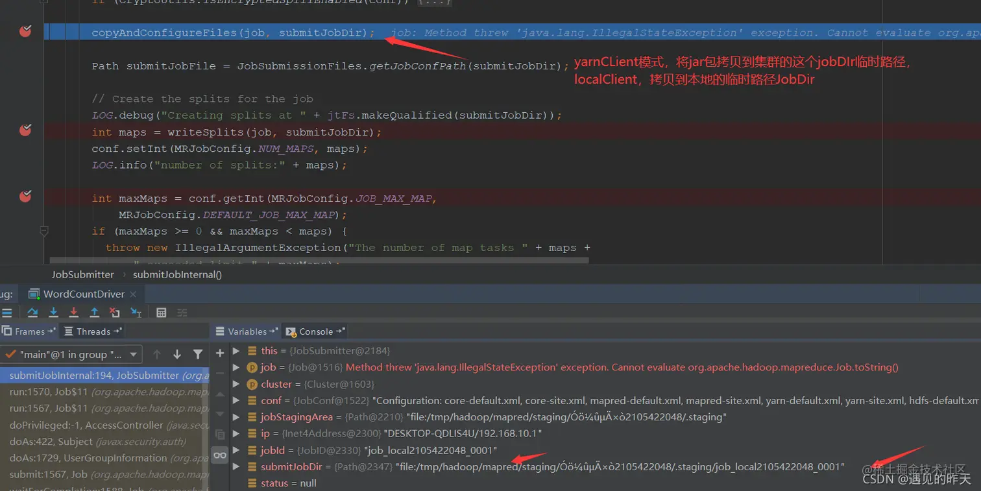Screen dimensions: 981x491
Task: Click the move watch down arrow
Action: click(x=220, y=414)
